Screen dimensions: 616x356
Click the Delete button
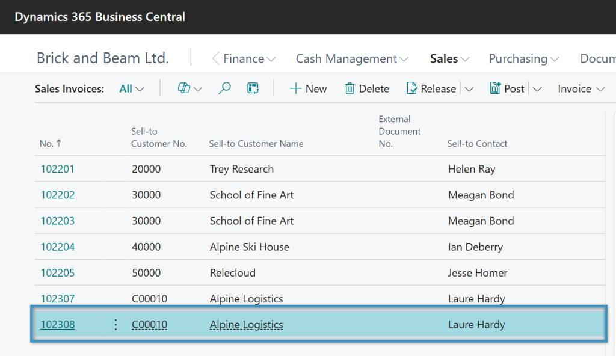pyautogui.click(x=367, y=89)
